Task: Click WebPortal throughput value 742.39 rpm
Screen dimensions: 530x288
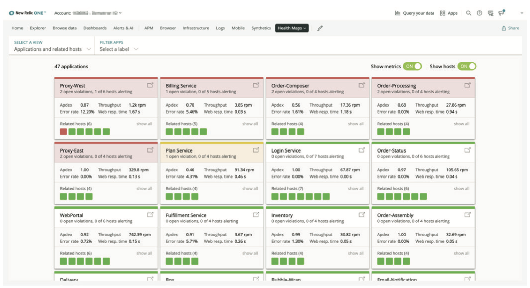Action: [140, 235]
